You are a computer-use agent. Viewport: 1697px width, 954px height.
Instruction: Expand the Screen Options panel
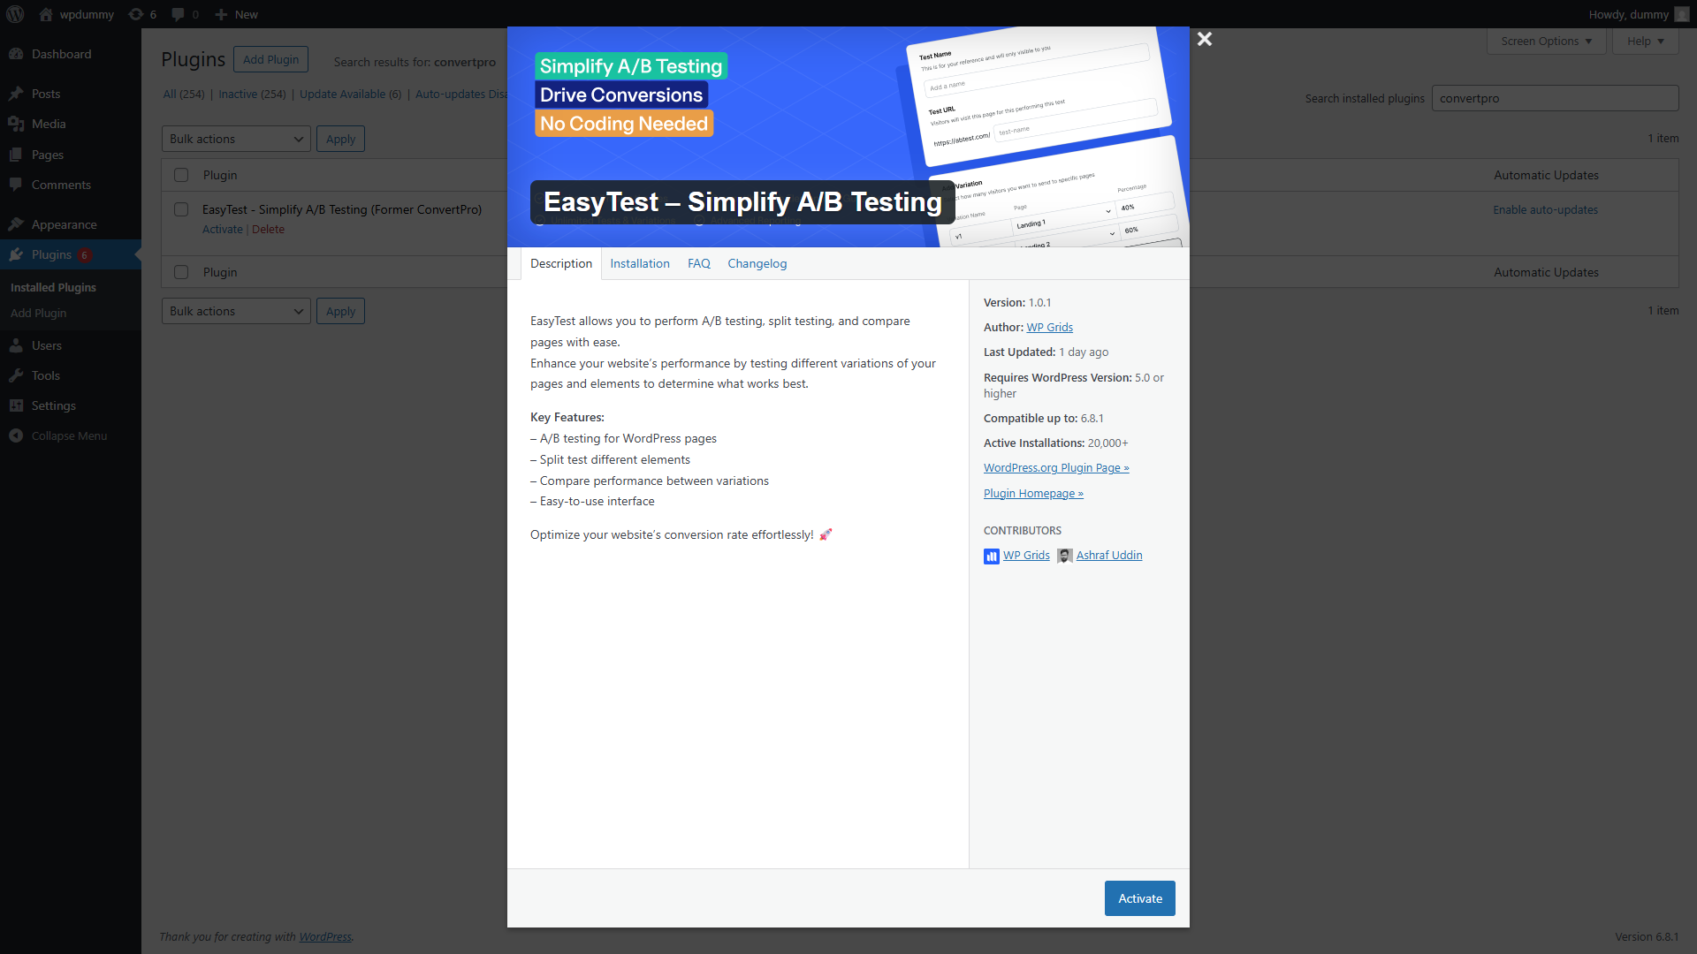pos(1546,42)
